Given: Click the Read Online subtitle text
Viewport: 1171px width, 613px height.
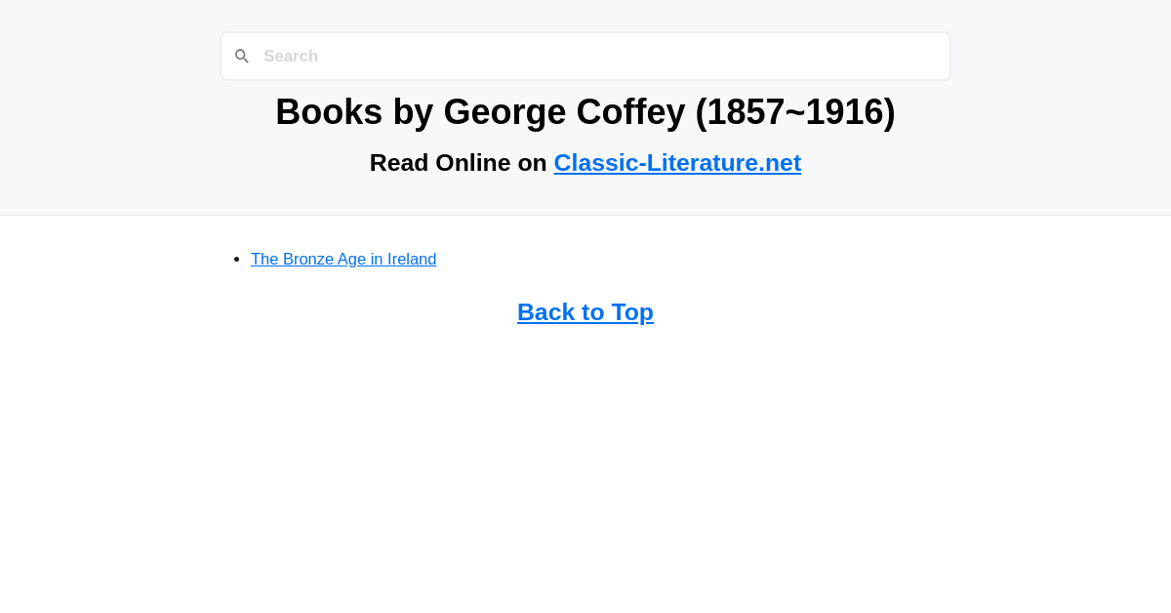Looking at the screenshot, I should [459, 162].
